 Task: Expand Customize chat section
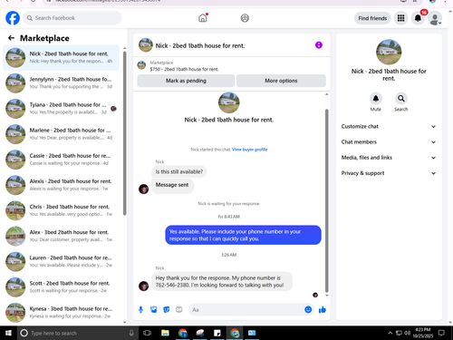pos(389,126)
